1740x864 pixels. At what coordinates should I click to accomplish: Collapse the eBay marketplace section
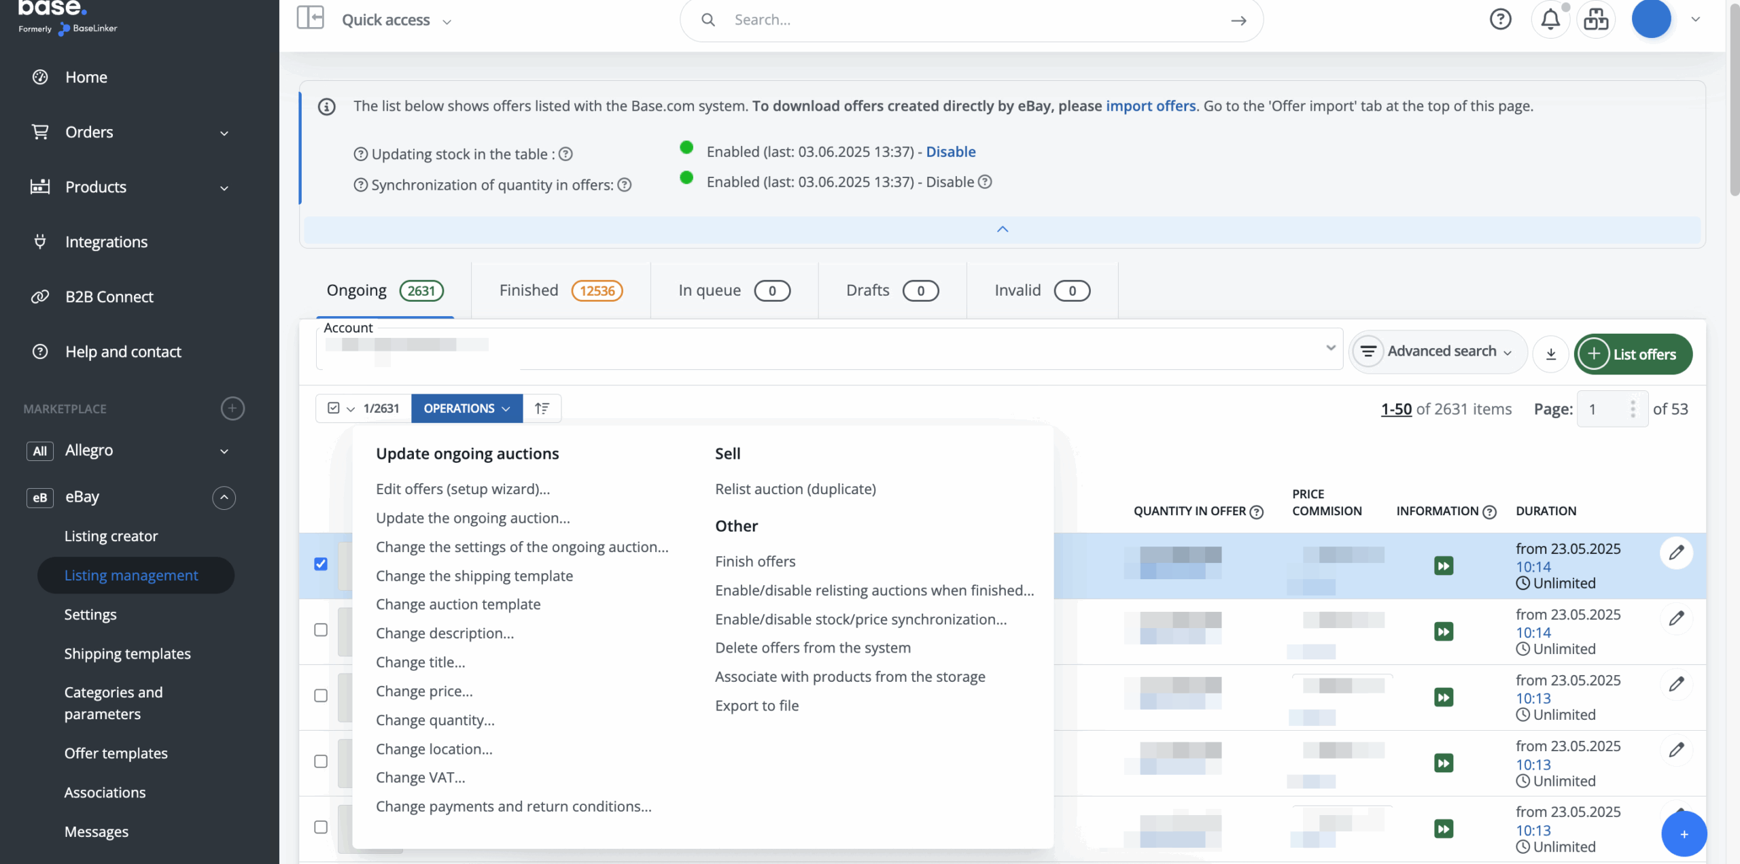224,498
